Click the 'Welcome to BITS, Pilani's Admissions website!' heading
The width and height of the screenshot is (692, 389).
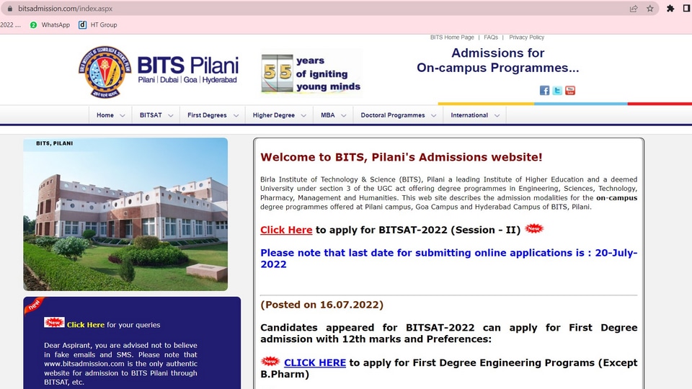(402, 157)
